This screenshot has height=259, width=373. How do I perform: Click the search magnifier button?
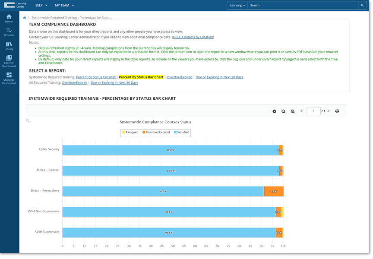tap(362, 5)
